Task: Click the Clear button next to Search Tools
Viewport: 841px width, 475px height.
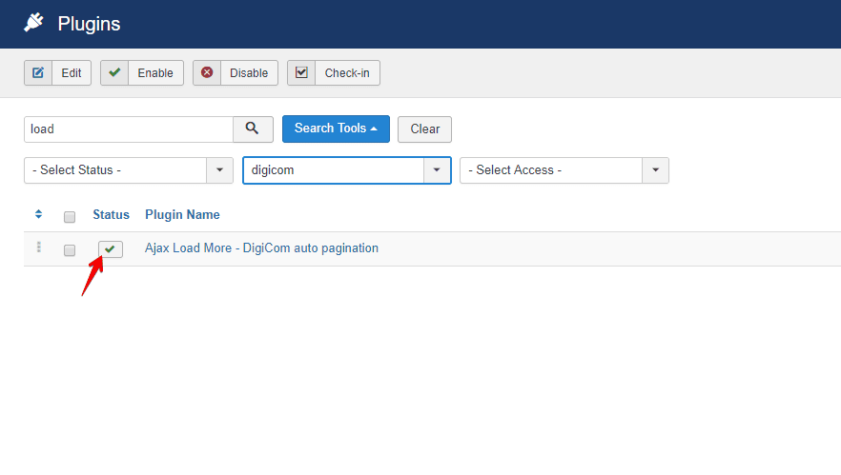Action: pos(424,129)
